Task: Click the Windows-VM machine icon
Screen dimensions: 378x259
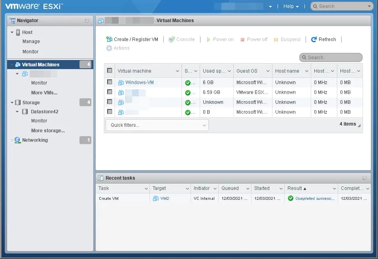Action: coord(121,83)
